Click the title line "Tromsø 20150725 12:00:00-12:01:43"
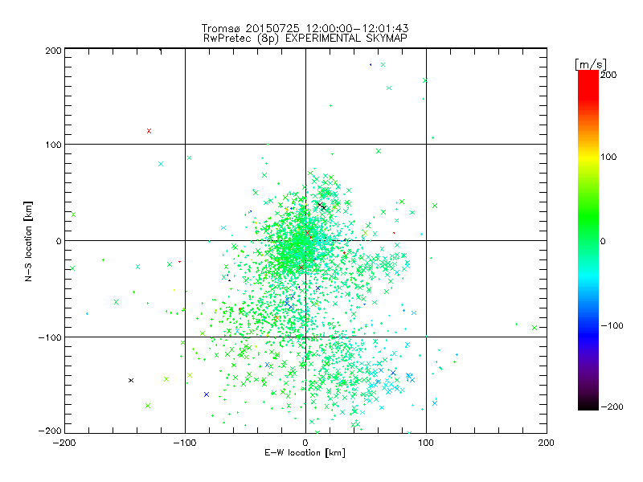This screenshot has width=643, height=482. pos(305,28)
